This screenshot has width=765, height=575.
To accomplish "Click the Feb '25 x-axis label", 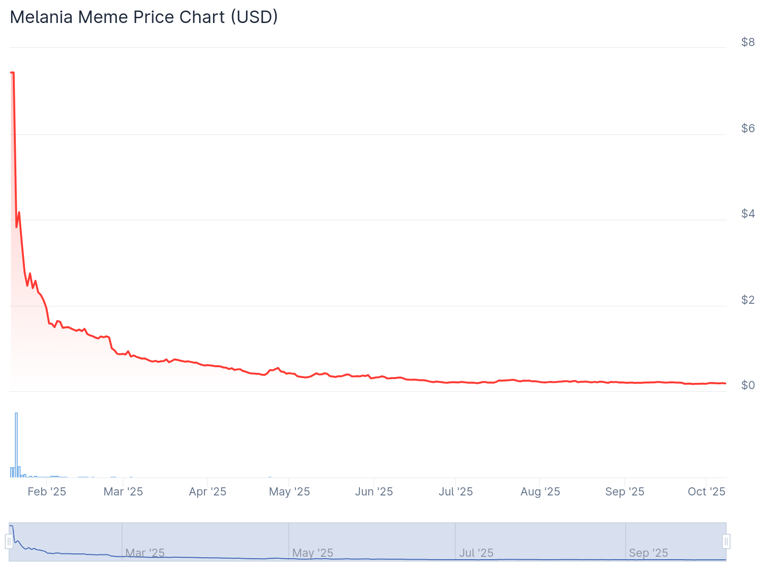I will [x=46, y=492].
